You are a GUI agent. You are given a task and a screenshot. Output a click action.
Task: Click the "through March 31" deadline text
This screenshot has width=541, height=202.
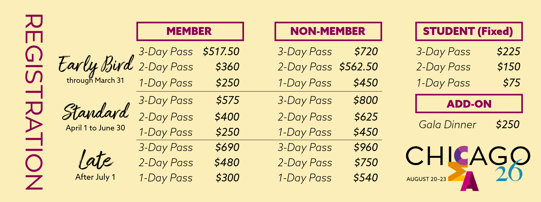95,81
